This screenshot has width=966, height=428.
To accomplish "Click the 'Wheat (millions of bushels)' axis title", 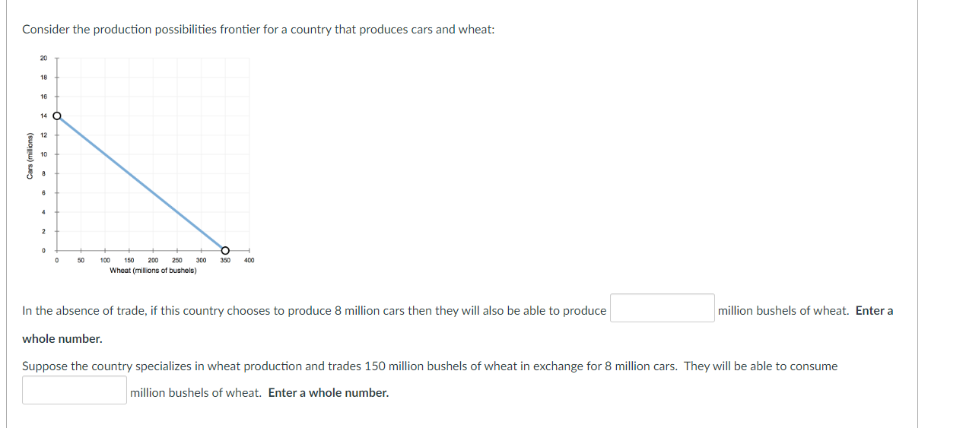I will pos(153,270).
